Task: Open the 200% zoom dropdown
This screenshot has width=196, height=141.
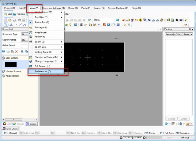Action: [114, 20]
